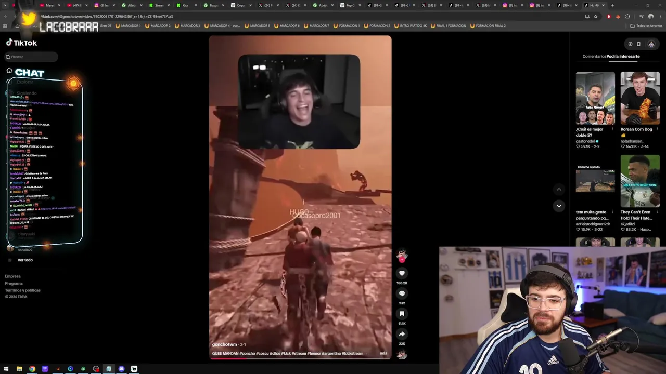Open the '¿Cuál es mejor doble 5?' video thumbnail
The width and height of the screenshot is (666, 374).
595,99
